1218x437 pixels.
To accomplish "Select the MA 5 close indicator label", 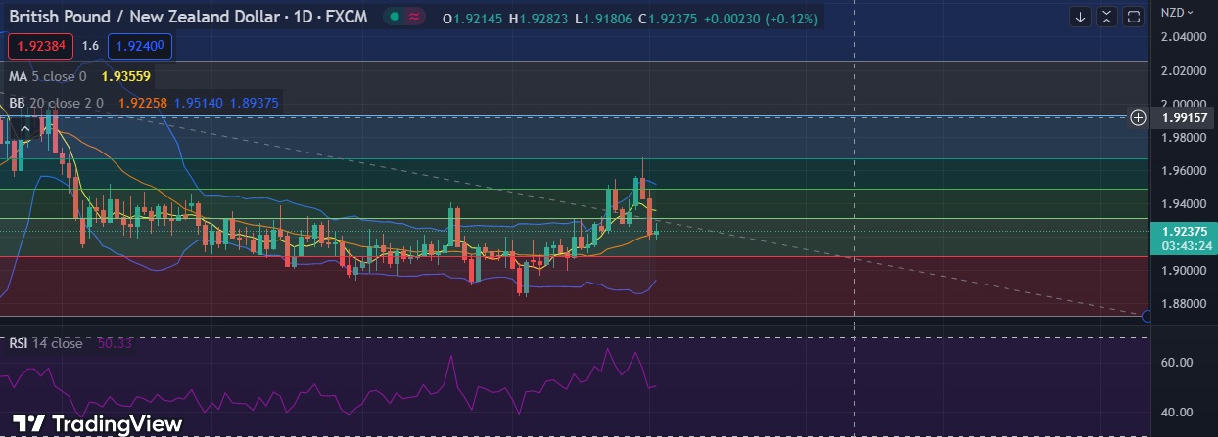I will (47, 76).
